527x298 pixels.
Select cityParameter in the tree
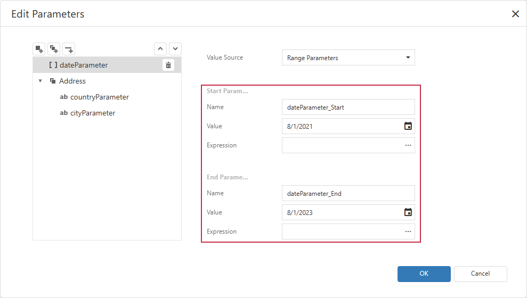[x=107, y=113]
